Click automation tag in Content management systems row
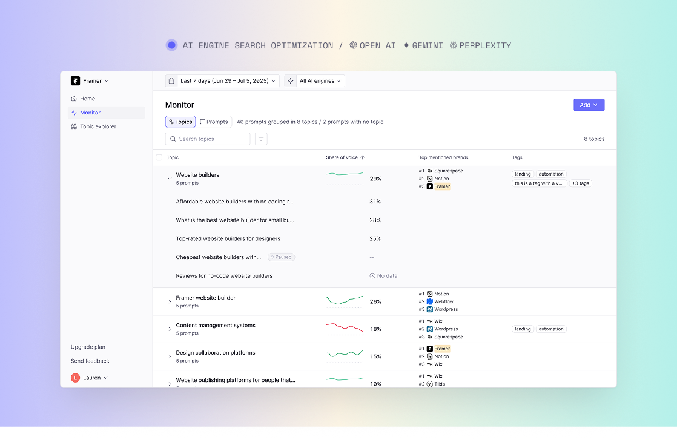Image resolution: width=677 pixels, height=440 pixels. point(551,329)
